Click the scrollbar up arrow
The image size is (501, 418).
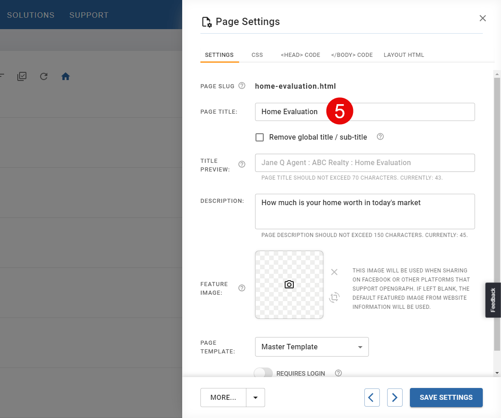497,74
